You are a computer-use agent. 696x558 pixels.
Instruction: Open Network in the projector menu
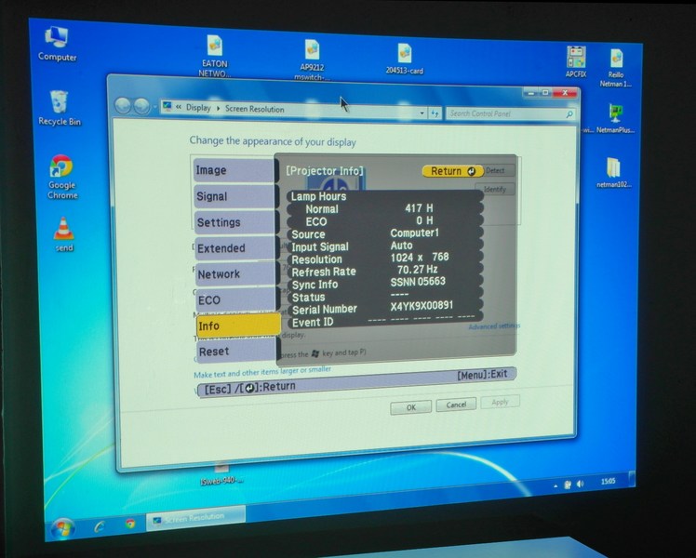point(235,273)
